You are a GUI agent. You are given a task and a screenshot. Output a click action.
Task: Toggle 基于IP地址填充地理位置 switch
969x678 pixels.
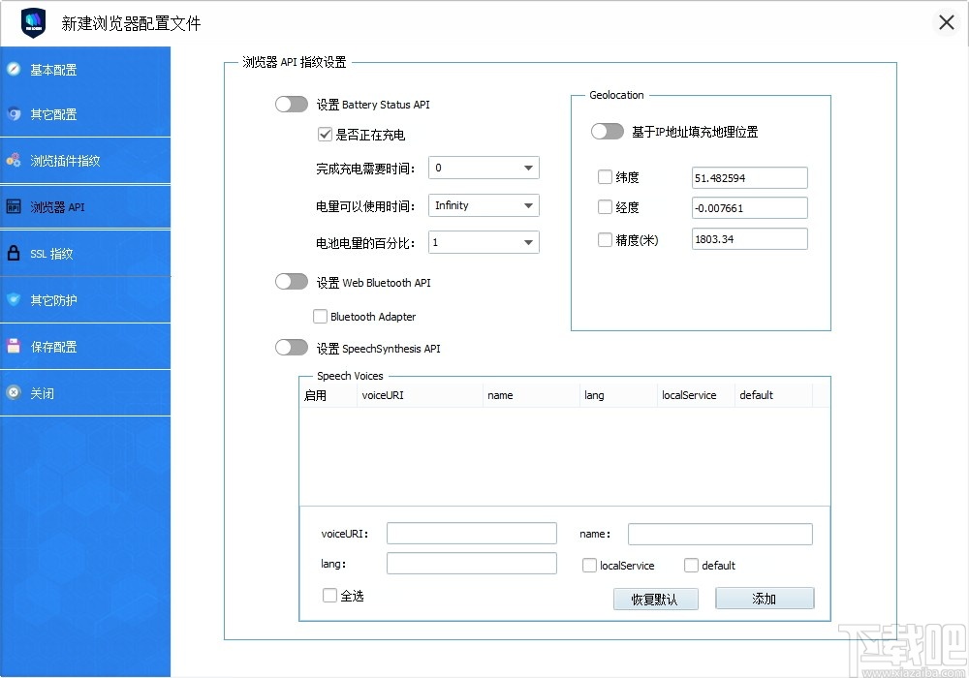click(608, 132)
